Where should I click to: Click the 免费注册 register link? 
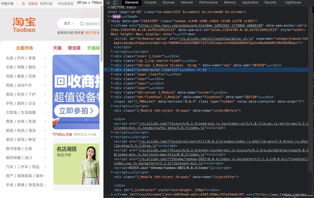[46, 4]
